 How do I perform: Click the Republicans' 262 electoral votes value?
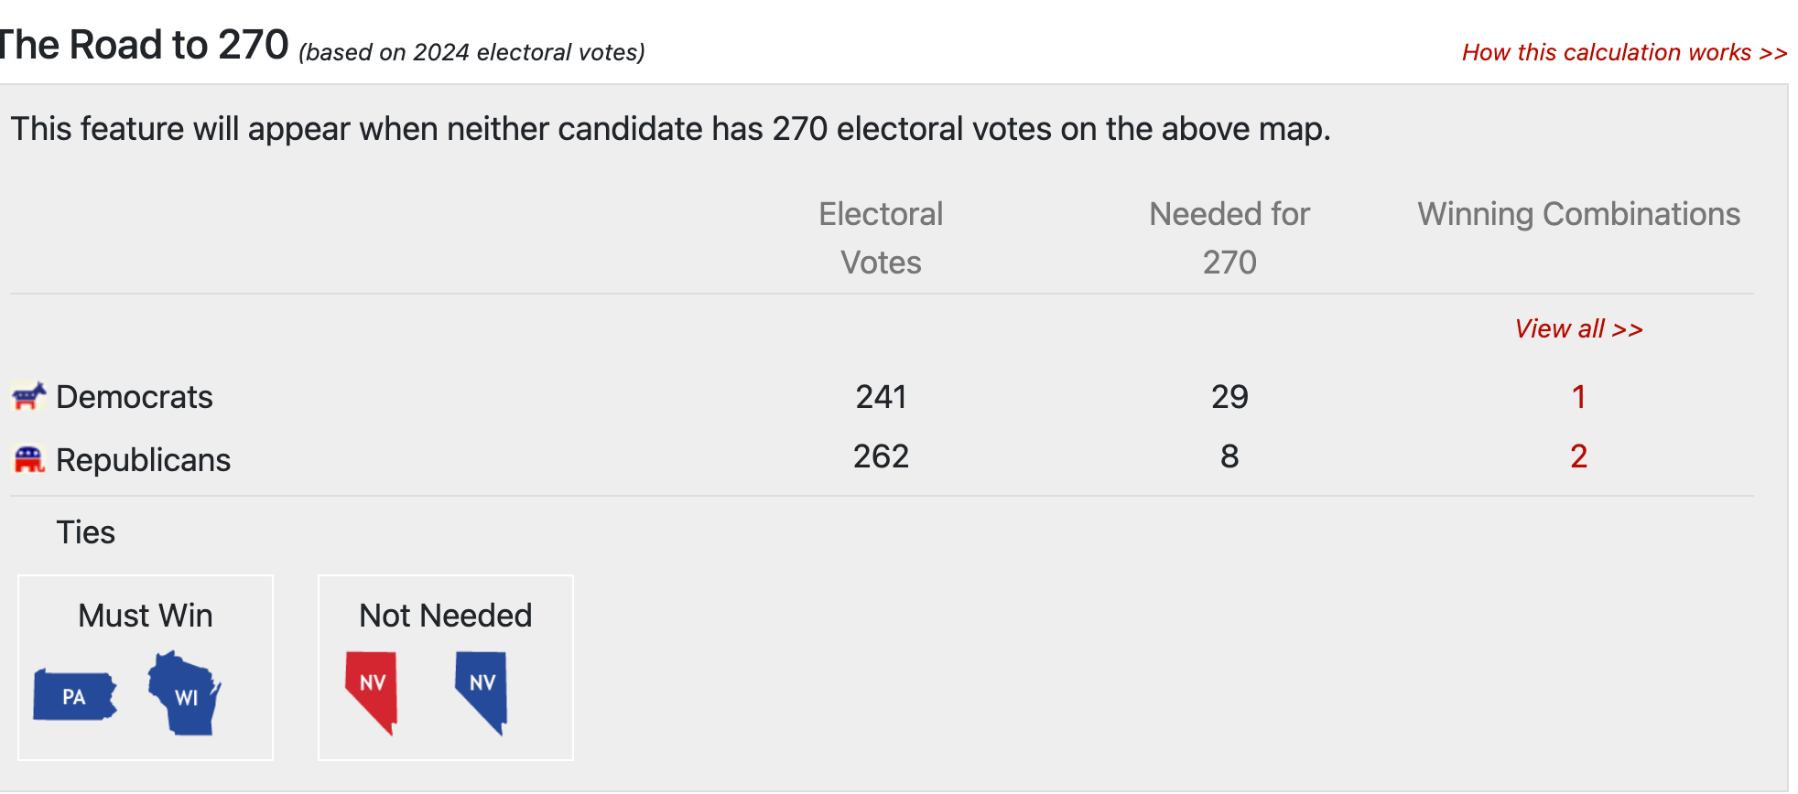(881, 456)
